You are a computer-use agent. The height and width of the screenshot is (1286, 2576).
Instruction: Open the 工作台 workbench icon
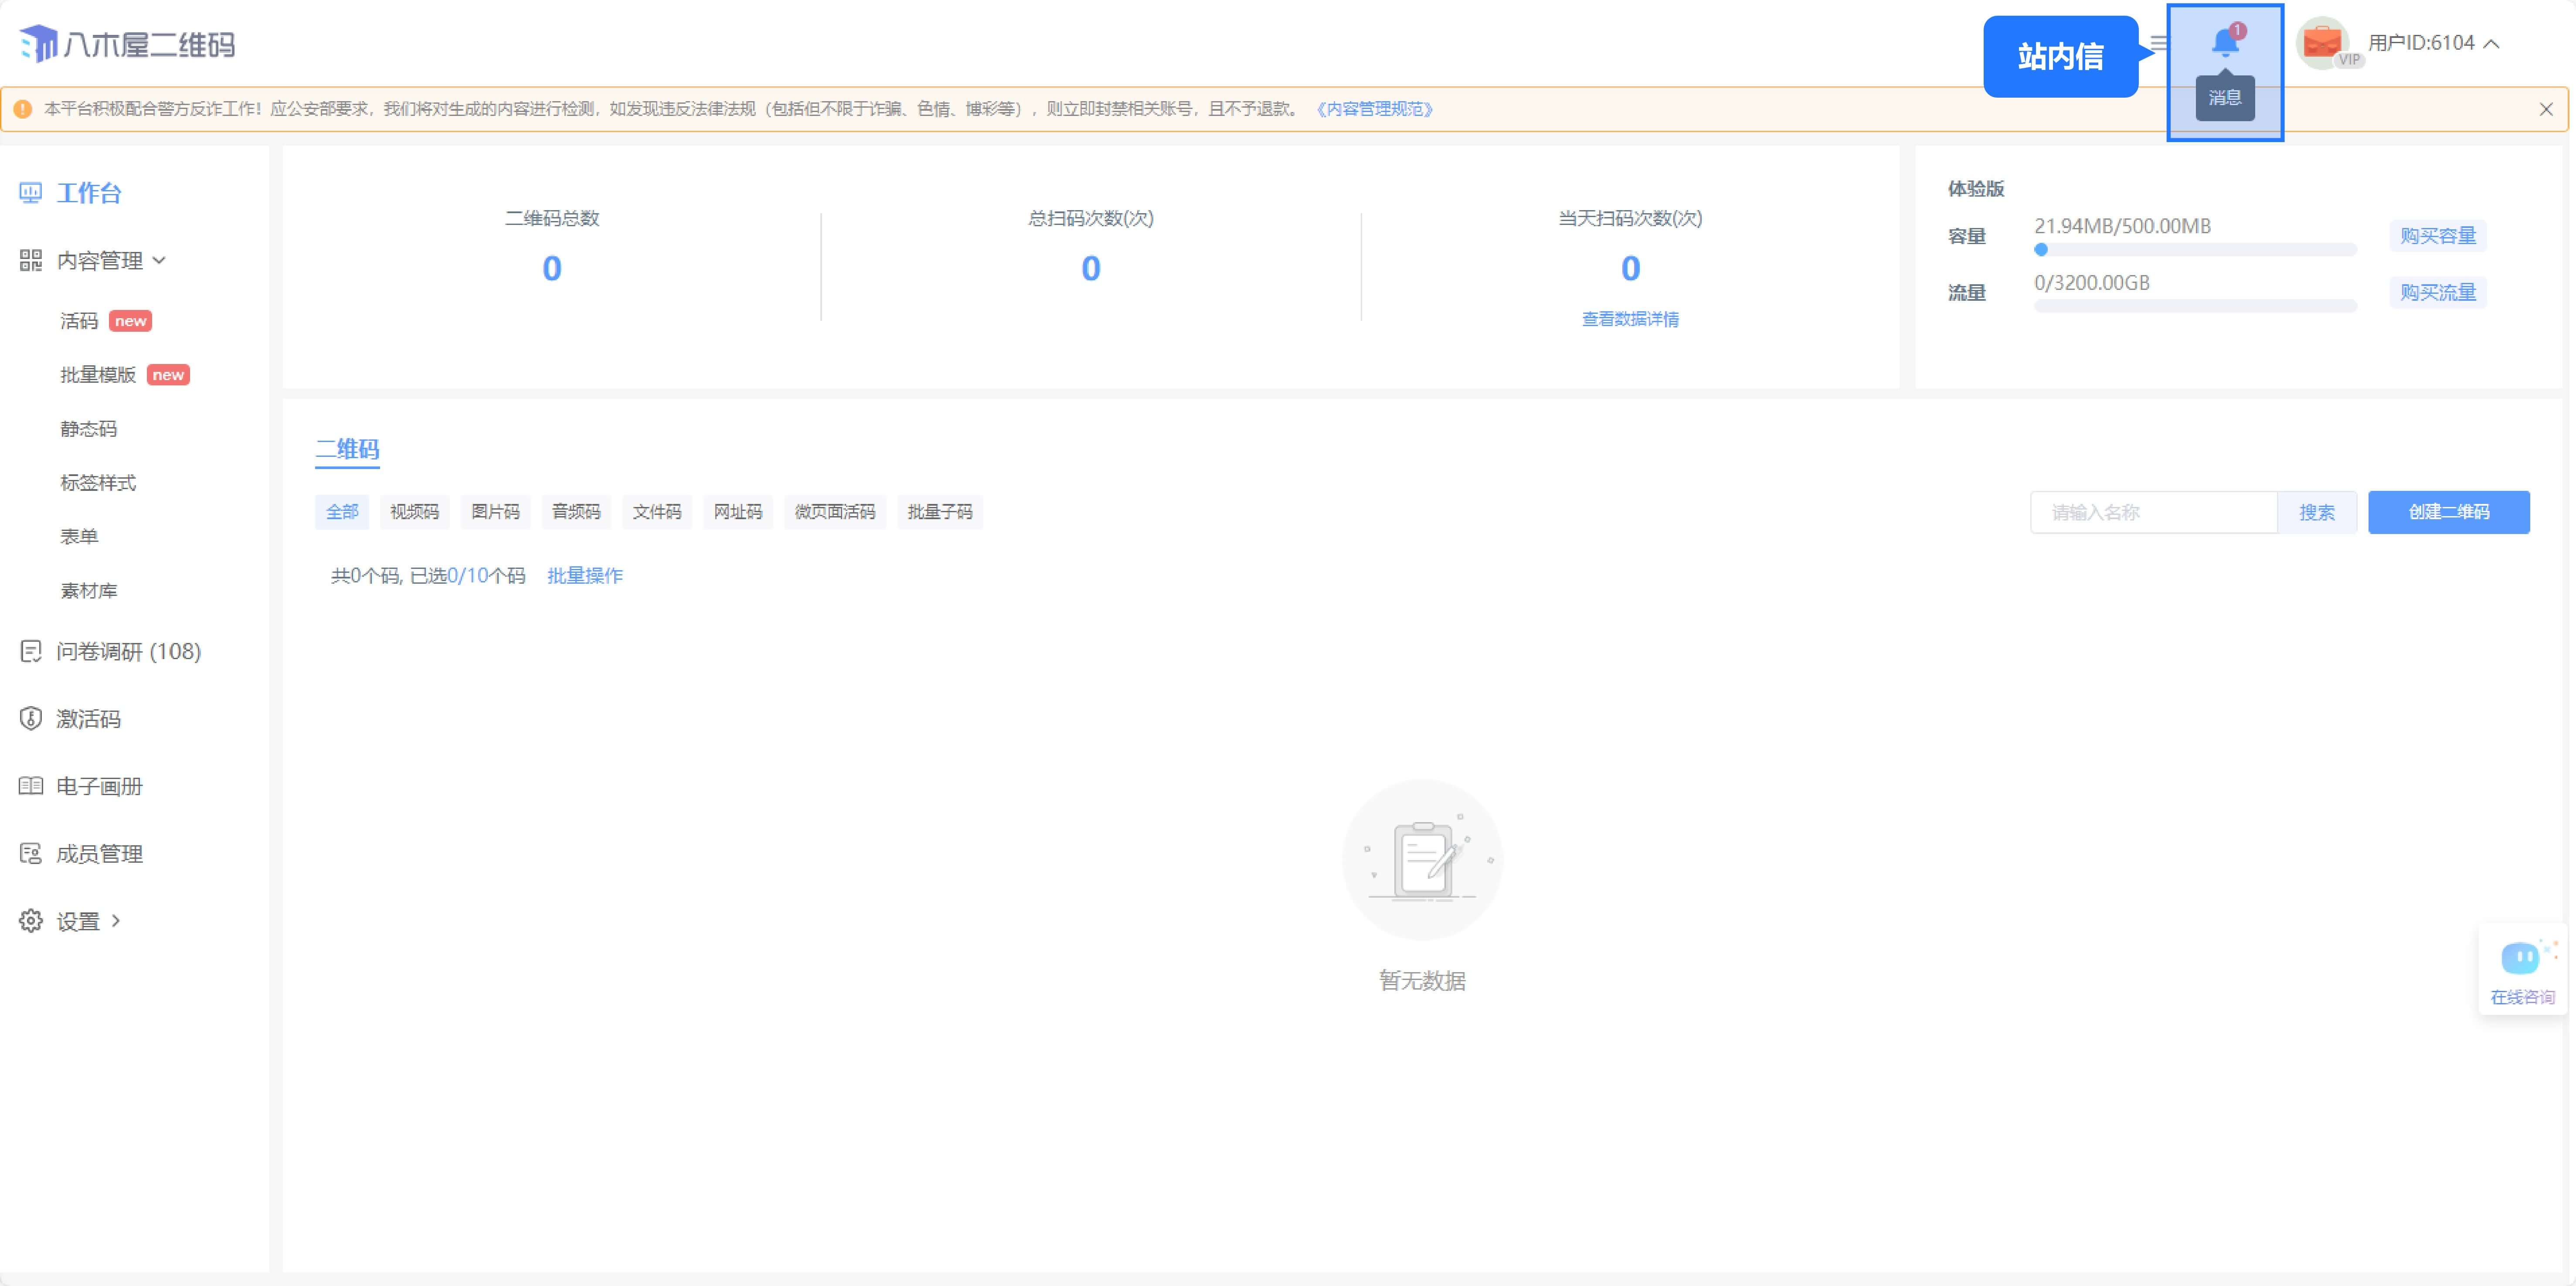click(31, 193)
